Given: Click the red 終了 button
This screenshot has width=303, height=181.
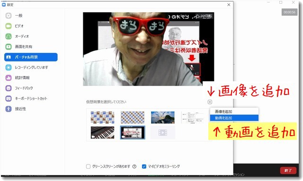Looking at the screenshot, I should (288, 171).
